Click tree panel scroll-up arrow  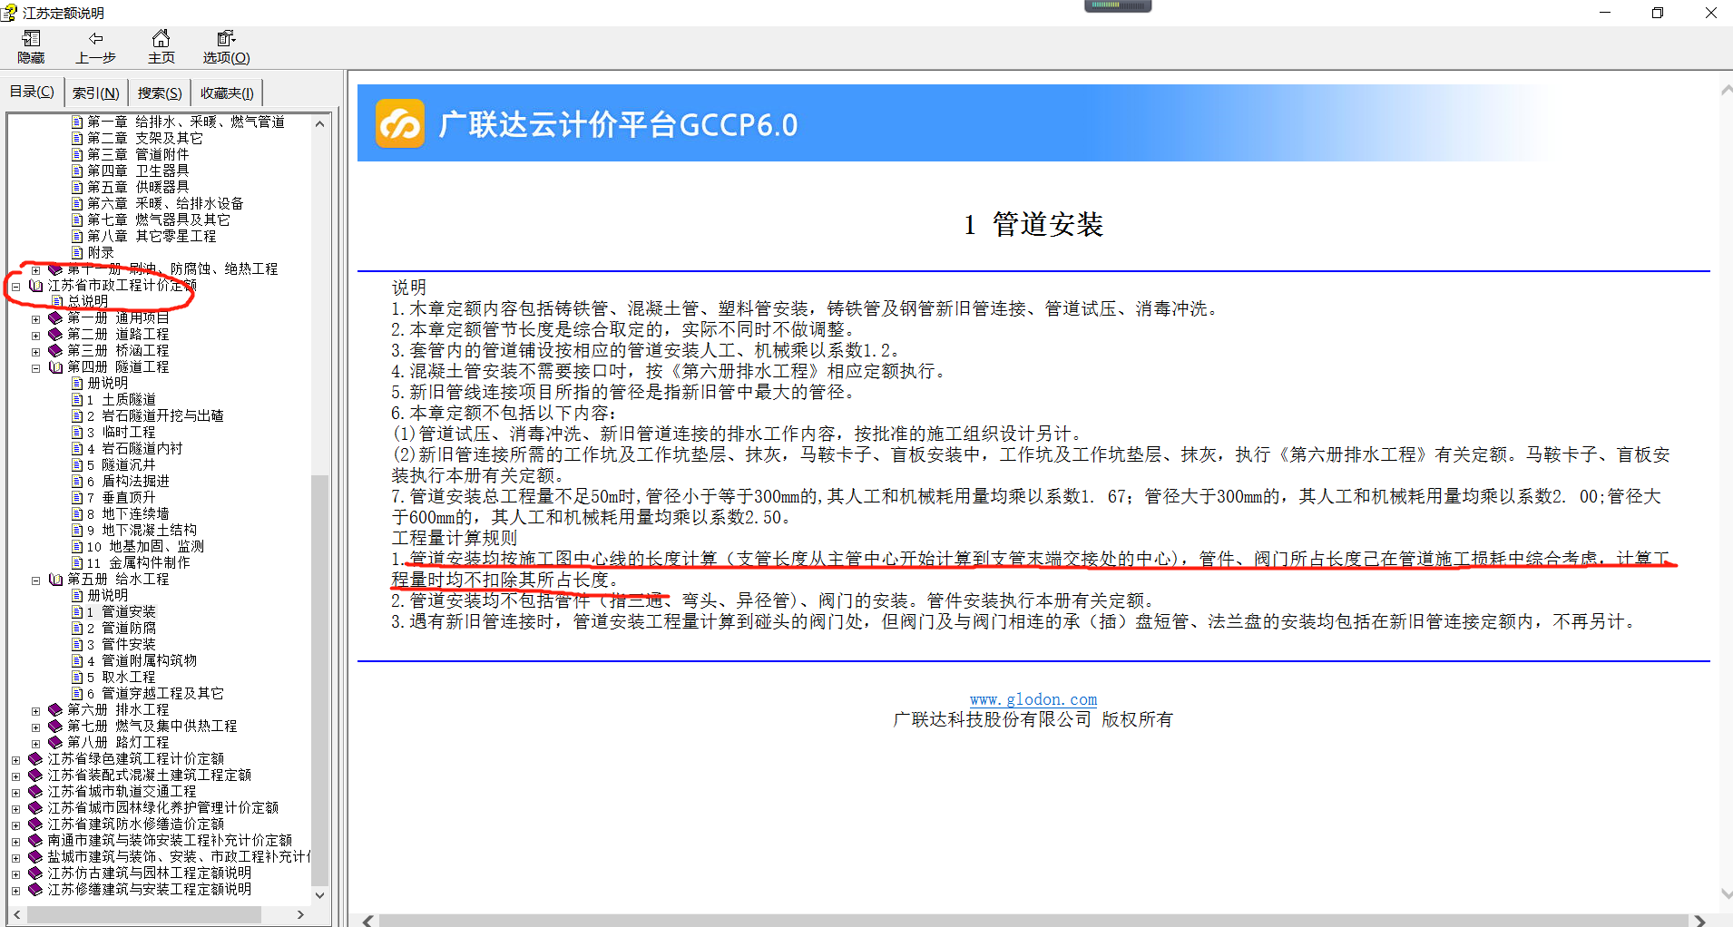point(319,123)
